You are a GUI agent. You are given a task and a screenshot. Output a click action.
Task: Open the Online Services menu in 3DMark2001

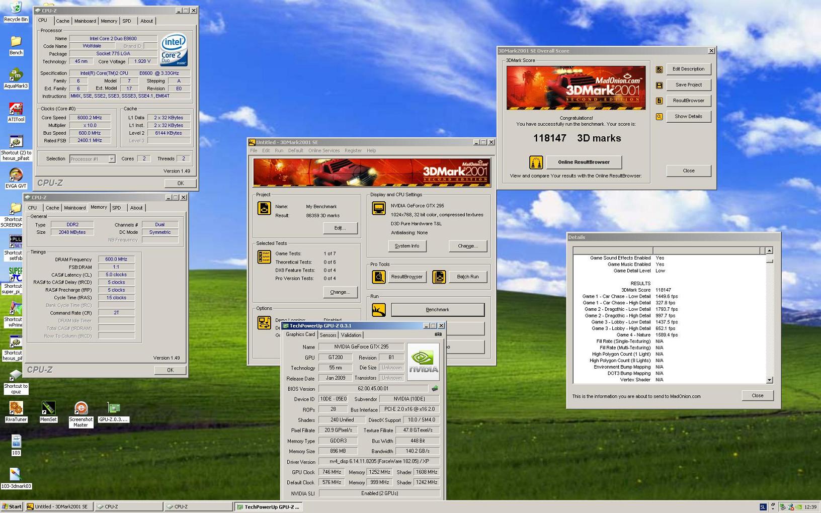pos(324,150)
